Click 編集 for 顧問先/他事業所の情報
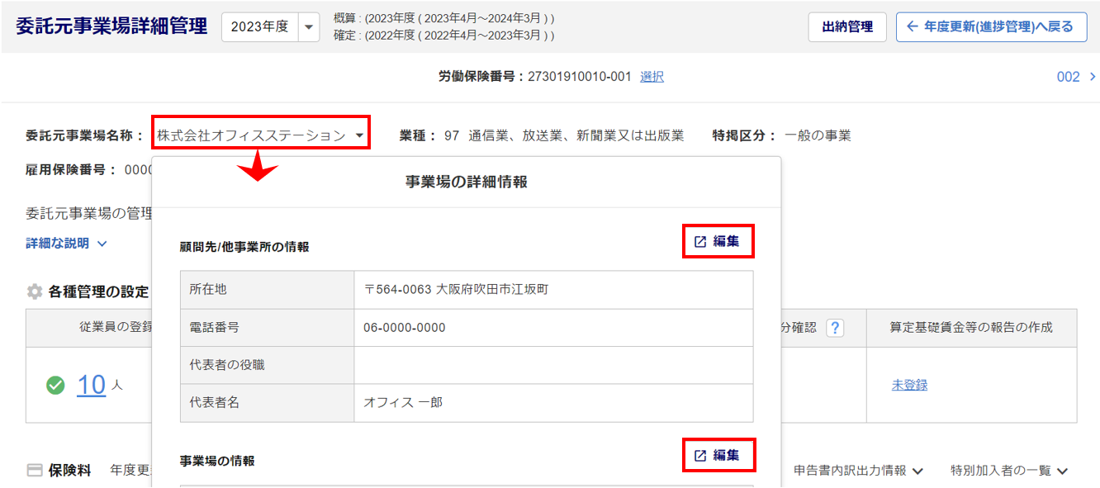This screenshot has width=1100, height=488. [x=718, y=241]
